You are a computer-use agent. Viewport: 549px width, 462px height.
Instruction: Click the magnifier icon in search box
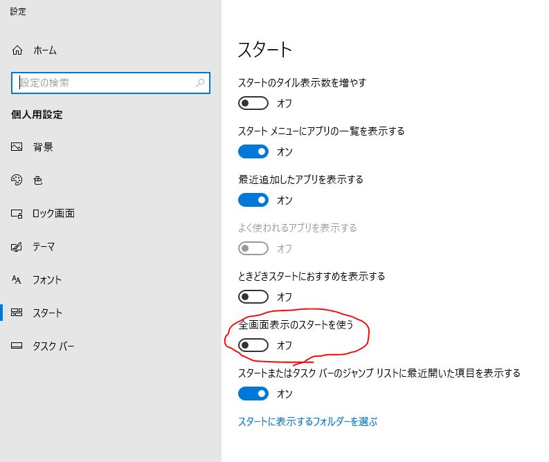[200, 83]
